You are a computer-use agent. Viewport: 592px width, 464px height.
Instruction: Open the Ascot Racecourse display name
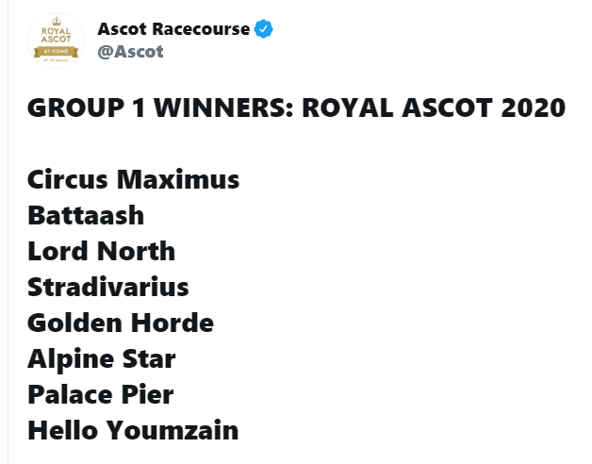click(173, 29)
